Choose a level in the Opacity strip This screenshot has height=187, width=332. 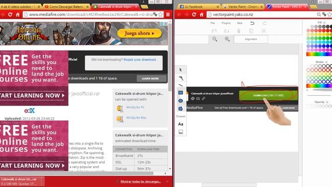[319, 106]
